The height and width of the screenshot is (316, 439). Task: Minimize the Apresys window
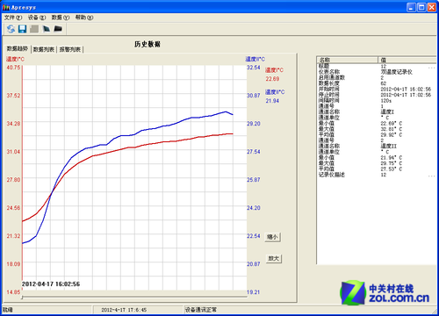pos(411,7)
